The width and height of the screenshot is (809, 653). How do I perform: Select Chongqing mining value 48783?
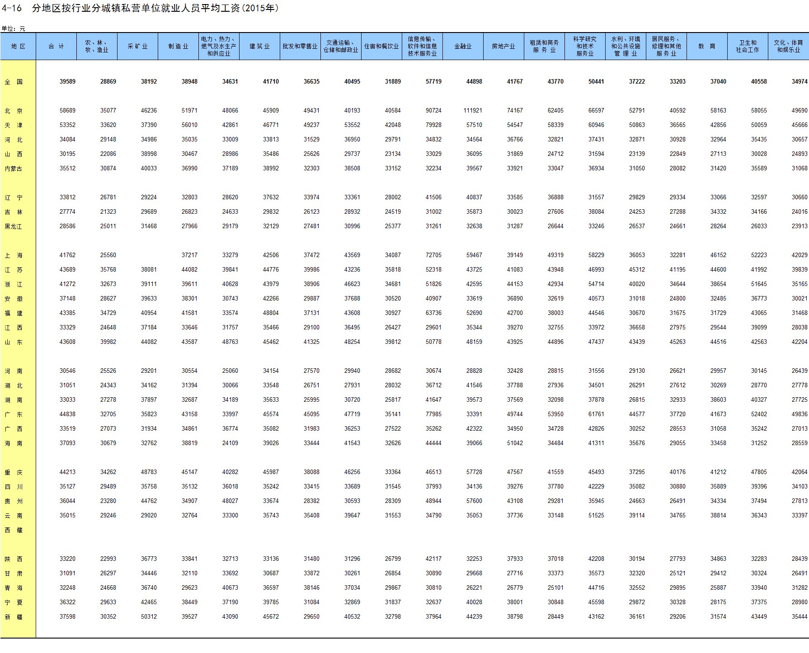(149, 472)
